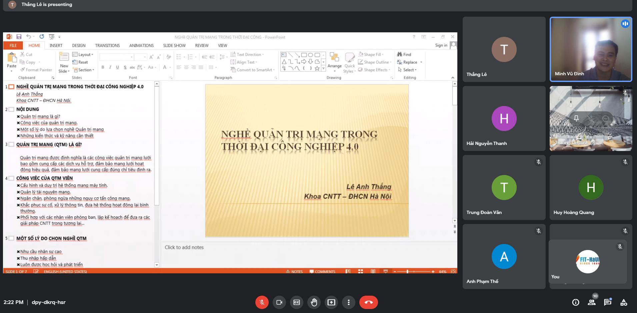Open the SLIDE SHOW ribbon tab

coord(174,45)
